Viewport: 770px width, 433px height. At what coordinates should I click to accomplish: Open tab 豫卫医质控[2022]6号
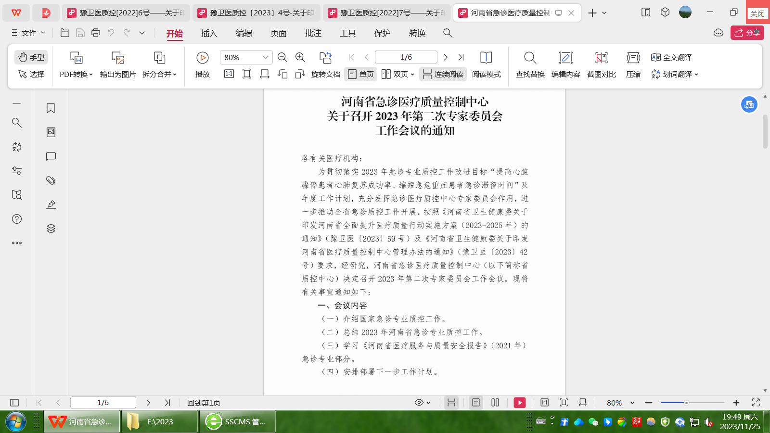click(x=126, y=13)
